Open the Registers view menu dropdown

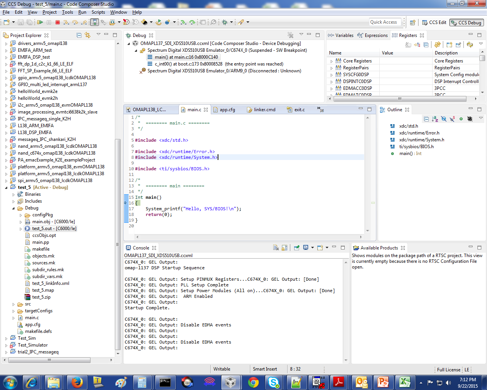481,44
